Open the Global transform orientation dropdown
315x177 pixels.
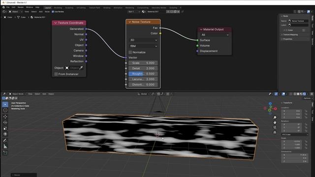[x=144, y=94]
